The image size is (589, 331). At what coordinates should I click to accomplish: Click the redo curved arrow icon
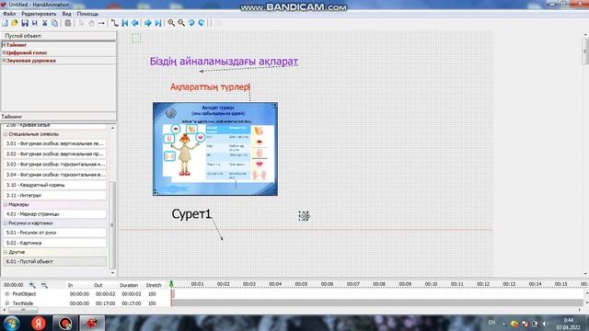pyautogui.click(x=202, y=23)
